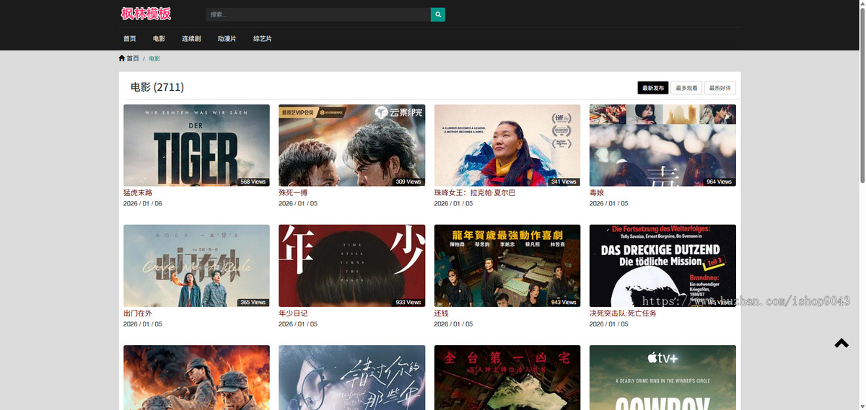Click the 枫林模板 site logo
This screenshot has width=866, height=410.
[x=146, y=14]
